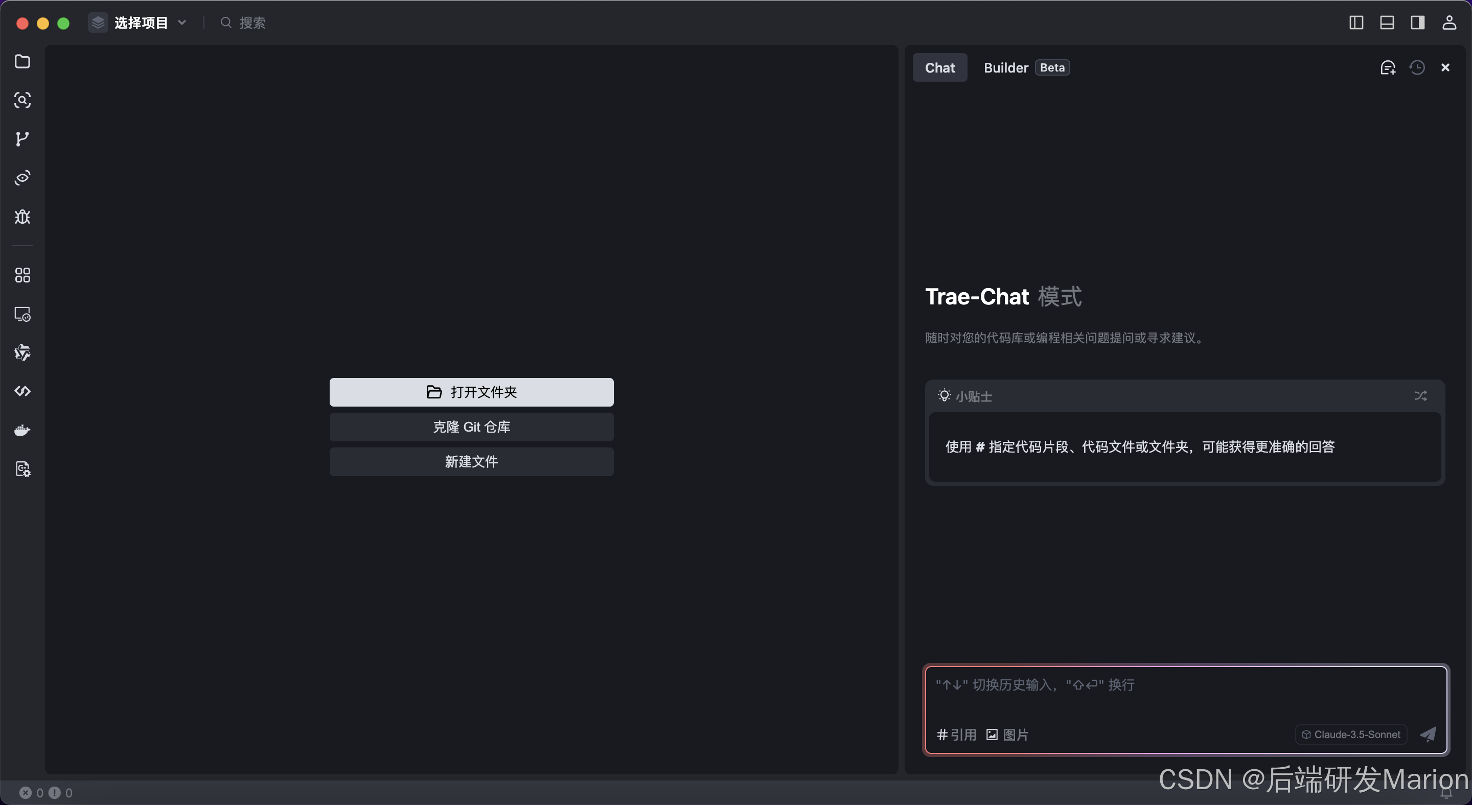Toggle the right AI side panel
Image resolution: width=1472 pixels, height=805 pixels.
[x=1418, y=22]
